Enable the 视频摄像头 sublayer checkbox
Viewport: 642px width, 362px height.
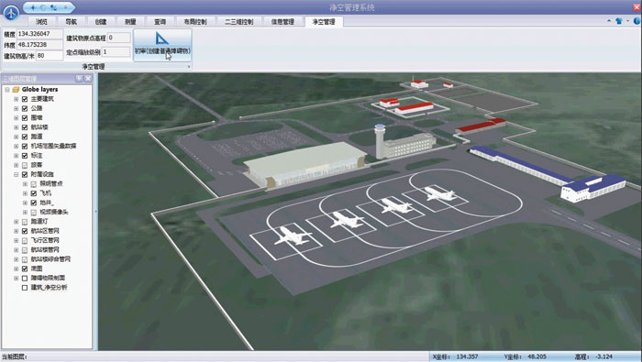(x=34, y=213)
